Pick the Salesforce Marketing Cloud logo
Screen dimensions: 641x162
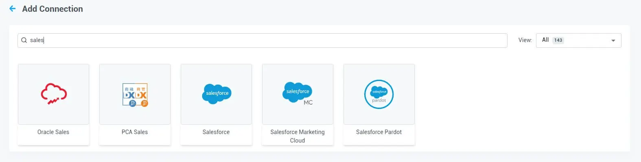[297, 92]
